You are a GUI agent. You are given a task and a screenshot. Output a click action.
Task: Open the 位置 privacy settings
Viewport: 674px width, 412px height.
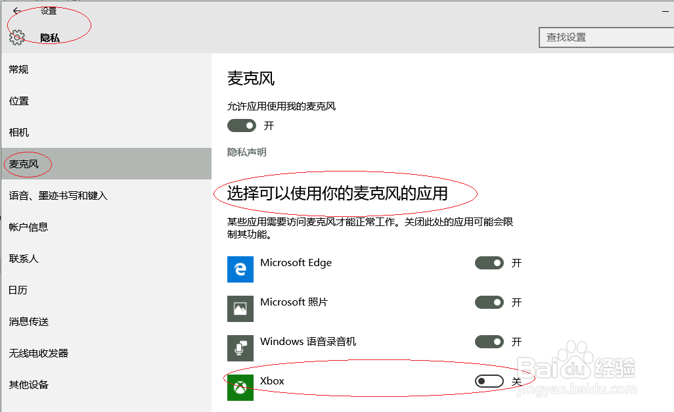tap(18, 101)
